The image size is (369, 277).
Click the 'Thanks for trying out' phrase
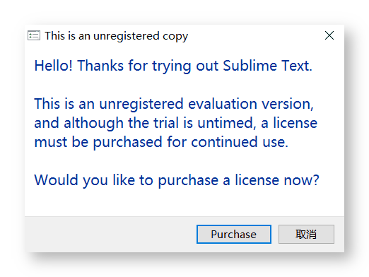(x=148, y=66)
